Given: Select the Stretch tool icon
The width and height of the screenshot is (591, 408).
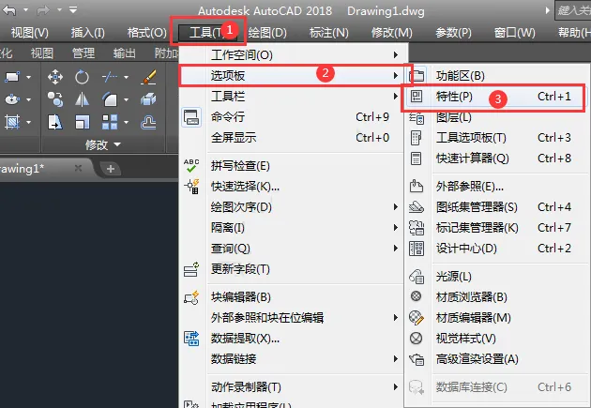Looking at the screenshot, I should tap(55, 122).
